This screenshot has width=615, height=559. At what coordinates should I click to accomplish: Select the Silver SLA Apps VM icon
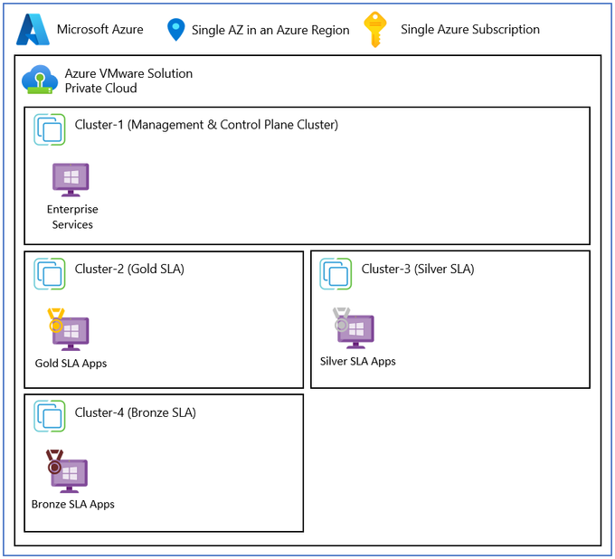click(354, 328)
